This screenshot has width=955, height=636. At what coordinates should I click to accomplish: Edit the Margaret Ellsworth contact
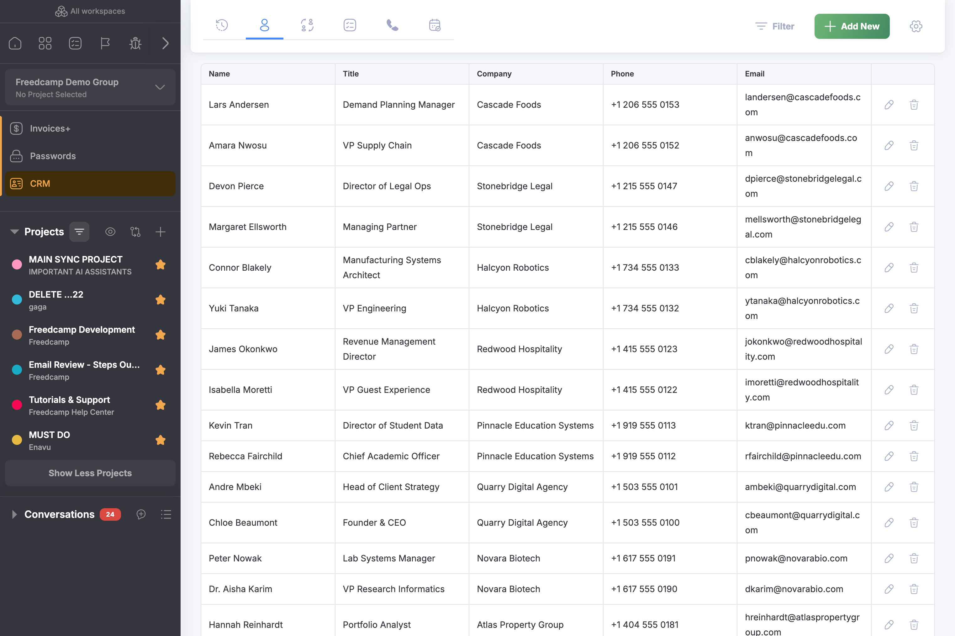coord(889,227)
